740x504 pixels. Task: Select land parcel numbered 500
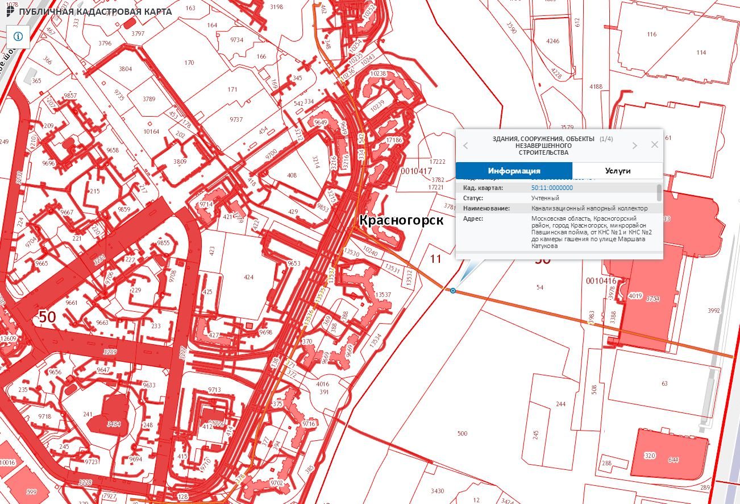click(462, 433)
